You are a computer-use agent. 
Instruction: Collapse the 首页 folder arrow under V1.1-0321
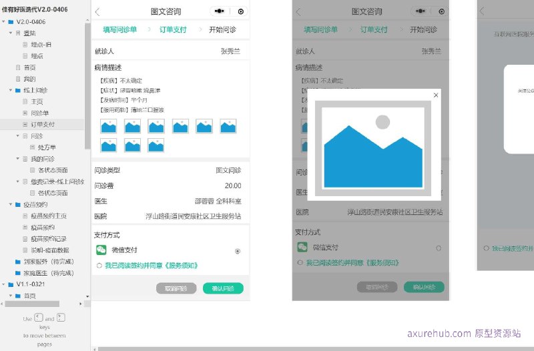point(11,296)
